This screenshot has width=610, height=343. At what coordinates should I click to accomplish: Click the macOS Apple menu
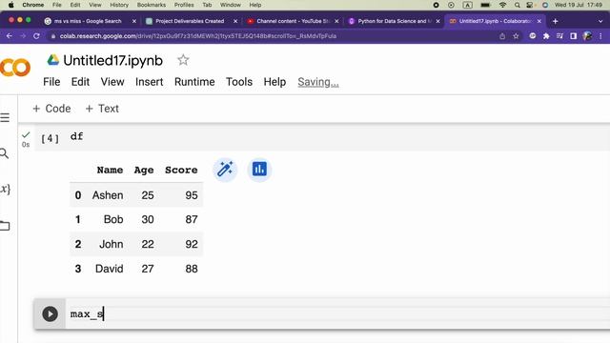click(x=10, y=5)
